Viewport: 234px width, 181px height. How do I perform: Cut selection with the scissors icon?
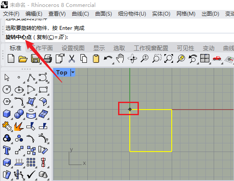coord(72,58)
